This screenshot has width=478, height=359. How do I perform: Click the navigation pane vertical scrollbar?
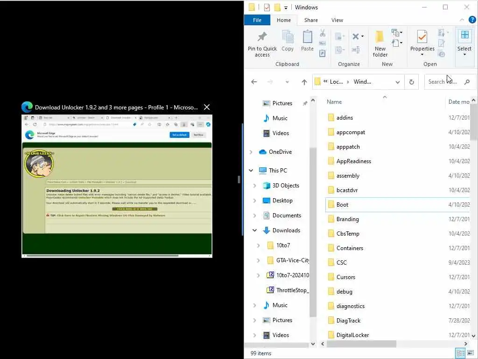click(313, 232)
